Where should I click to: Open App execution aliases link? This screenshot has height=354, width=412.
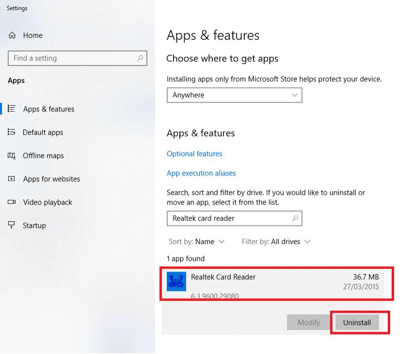tap(201, 173)
